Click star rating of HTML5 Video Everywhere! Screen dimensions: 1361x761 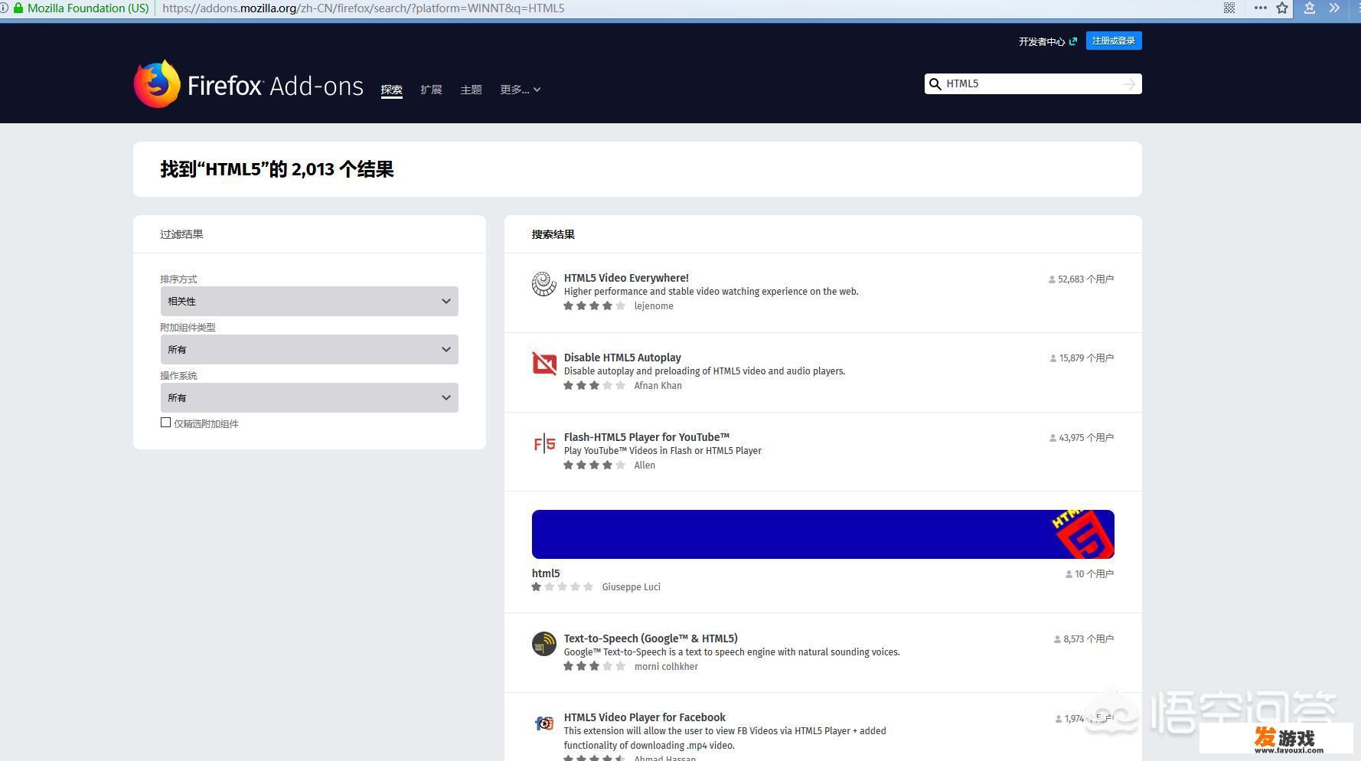(595, 306)
